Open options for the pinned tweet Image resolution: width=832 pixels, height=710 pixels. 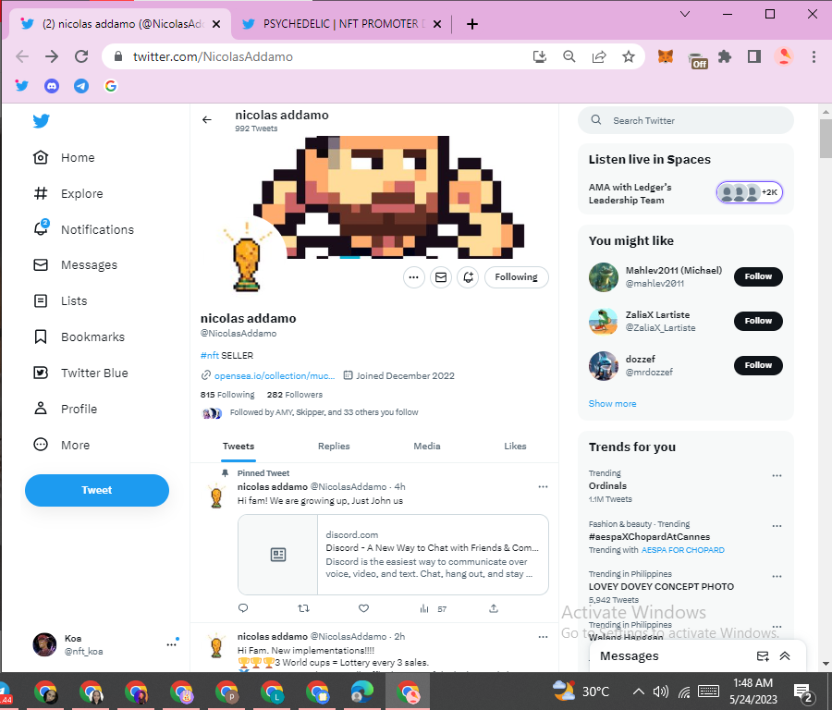coord(543,486)
